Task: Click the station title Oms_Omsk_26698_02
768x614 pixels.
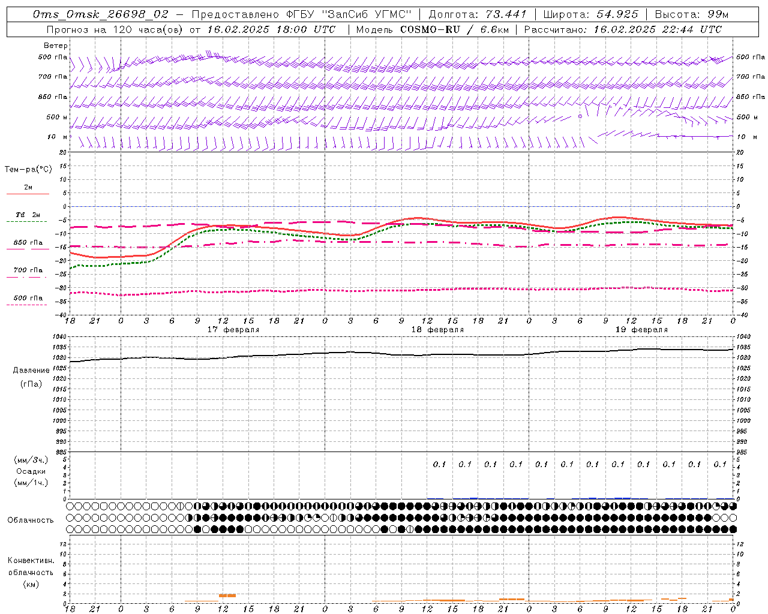Action: 101,14
